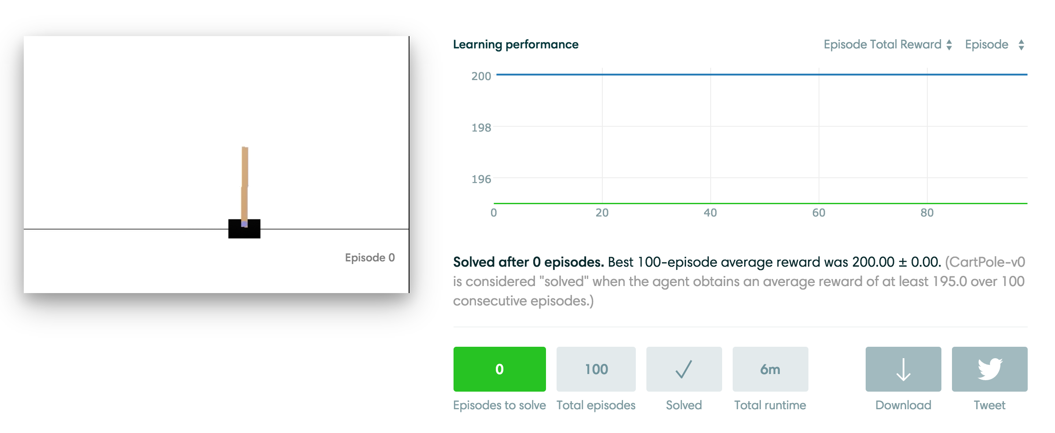Open the Episode x-axis dropdown
The width and height of the screenshot is (1055, 433).
[x=994, y=44]
